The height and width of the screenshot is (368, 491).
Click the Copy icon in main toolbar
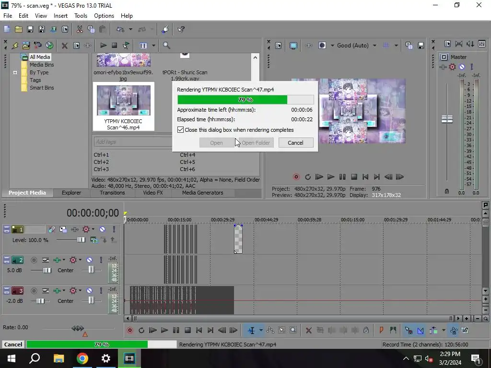point(91,29)
